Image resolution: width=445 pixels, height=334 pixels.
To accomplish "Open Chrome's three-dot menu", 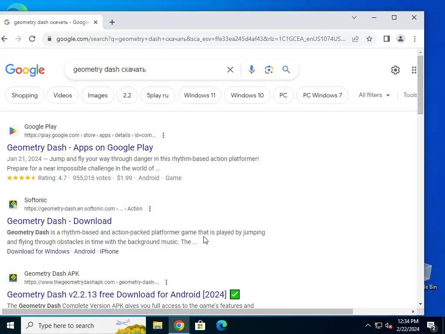I will click(415, 39).
